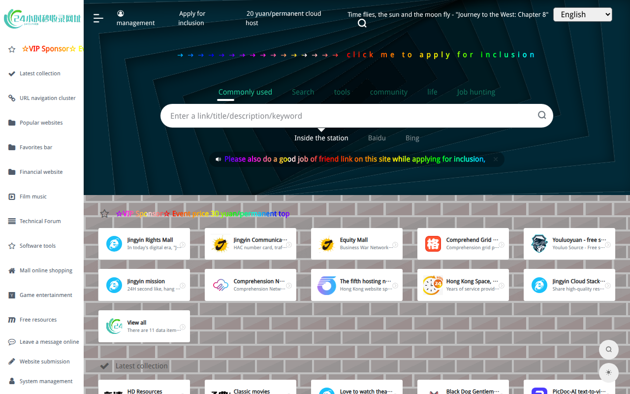Click the floating round search button
Image resolution: width=630 pixels, height=394 pixels.
608,350
